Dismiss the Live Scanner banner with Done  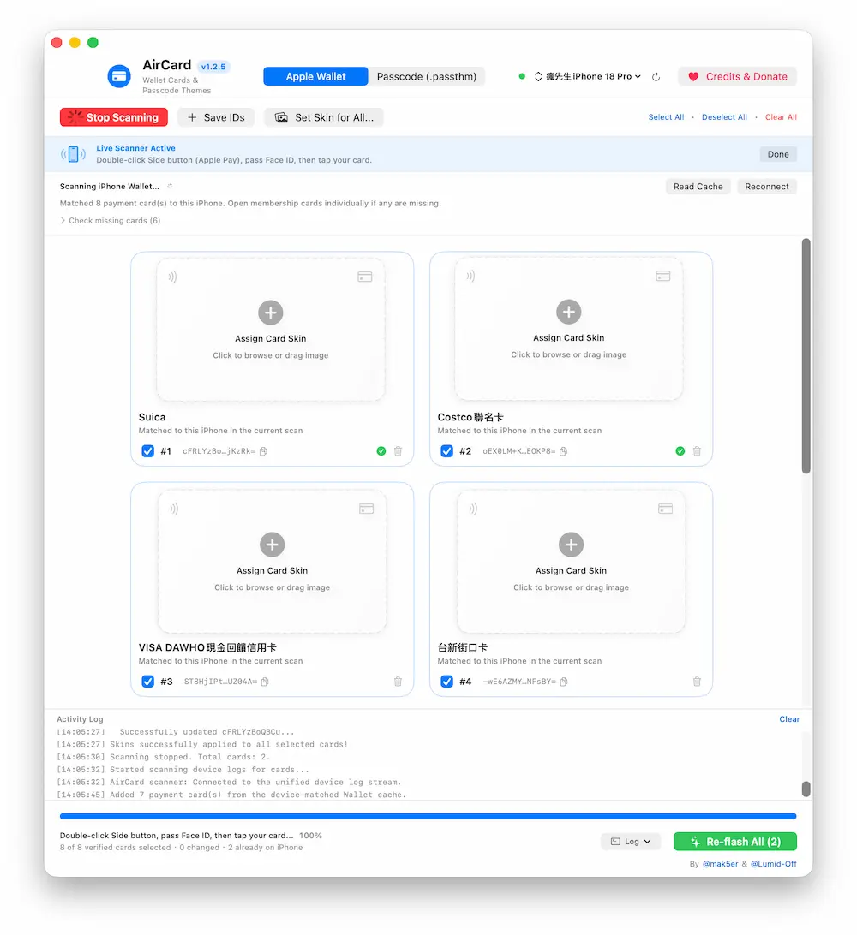coord(778,154)
